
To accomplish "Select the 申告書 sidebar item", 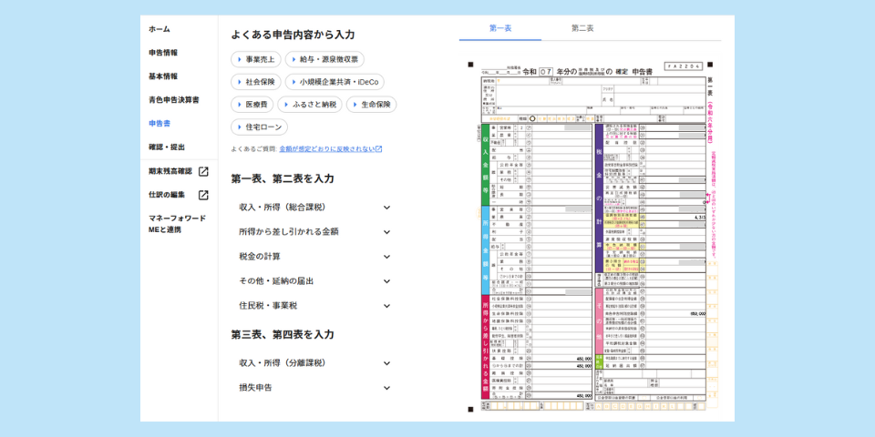I will [x=159, y=123].
